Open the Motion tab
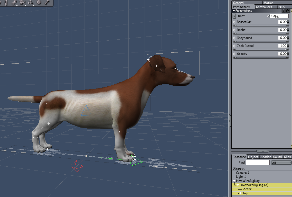Screen dimensions: 292x197 click(x=268, y=3)
